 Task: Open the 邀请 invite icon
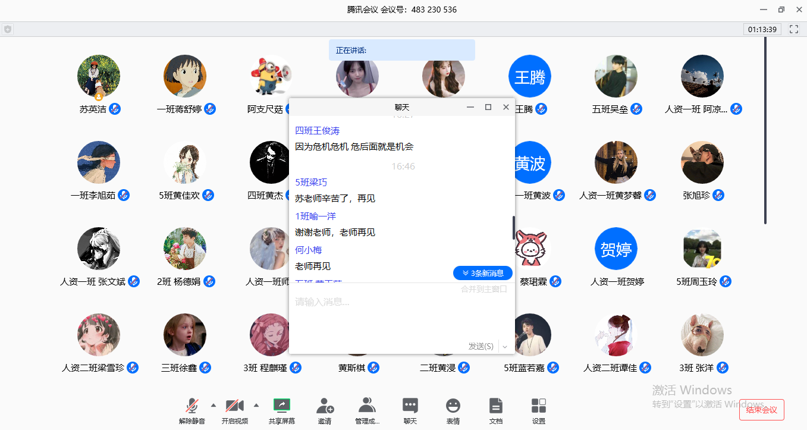click(325, 406)
